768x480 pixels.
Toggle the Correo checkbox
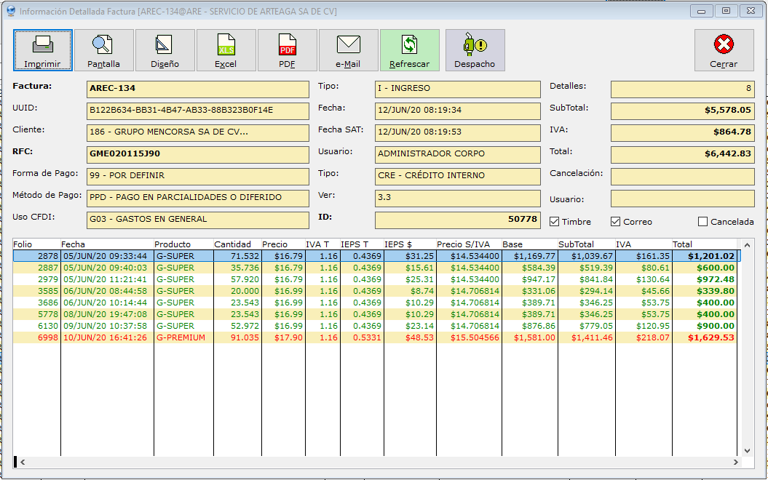click(x=615, y=222)
